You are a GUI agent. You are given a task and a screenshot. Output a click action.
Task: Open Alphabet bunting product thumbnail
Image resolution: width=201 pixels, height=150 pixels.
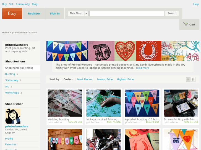[142, 103]
